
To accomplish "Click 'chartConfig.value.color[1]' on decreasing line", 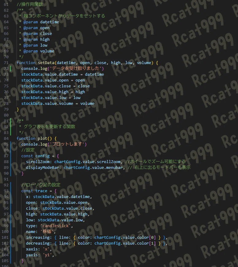I will click(x=125, y=243).
